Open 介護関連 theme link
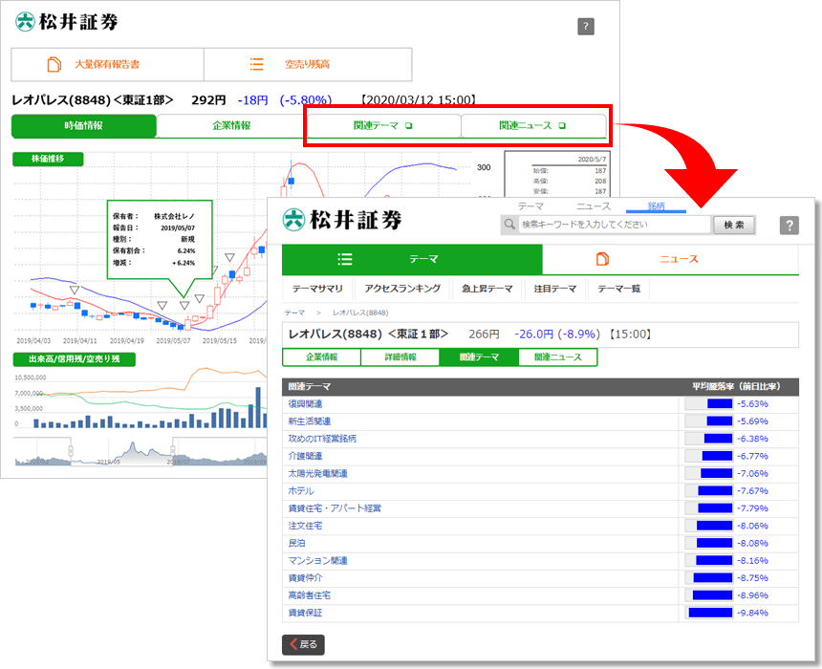 [305, 456]
